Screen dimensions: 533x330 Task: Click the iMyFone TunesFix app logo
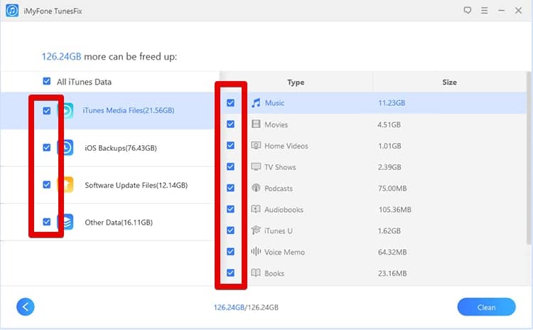[x=12, y=11]
